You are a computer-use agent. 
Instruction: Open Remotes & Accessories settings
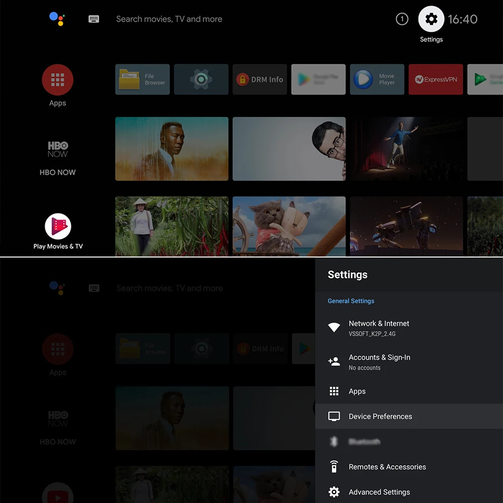(409, 467)
